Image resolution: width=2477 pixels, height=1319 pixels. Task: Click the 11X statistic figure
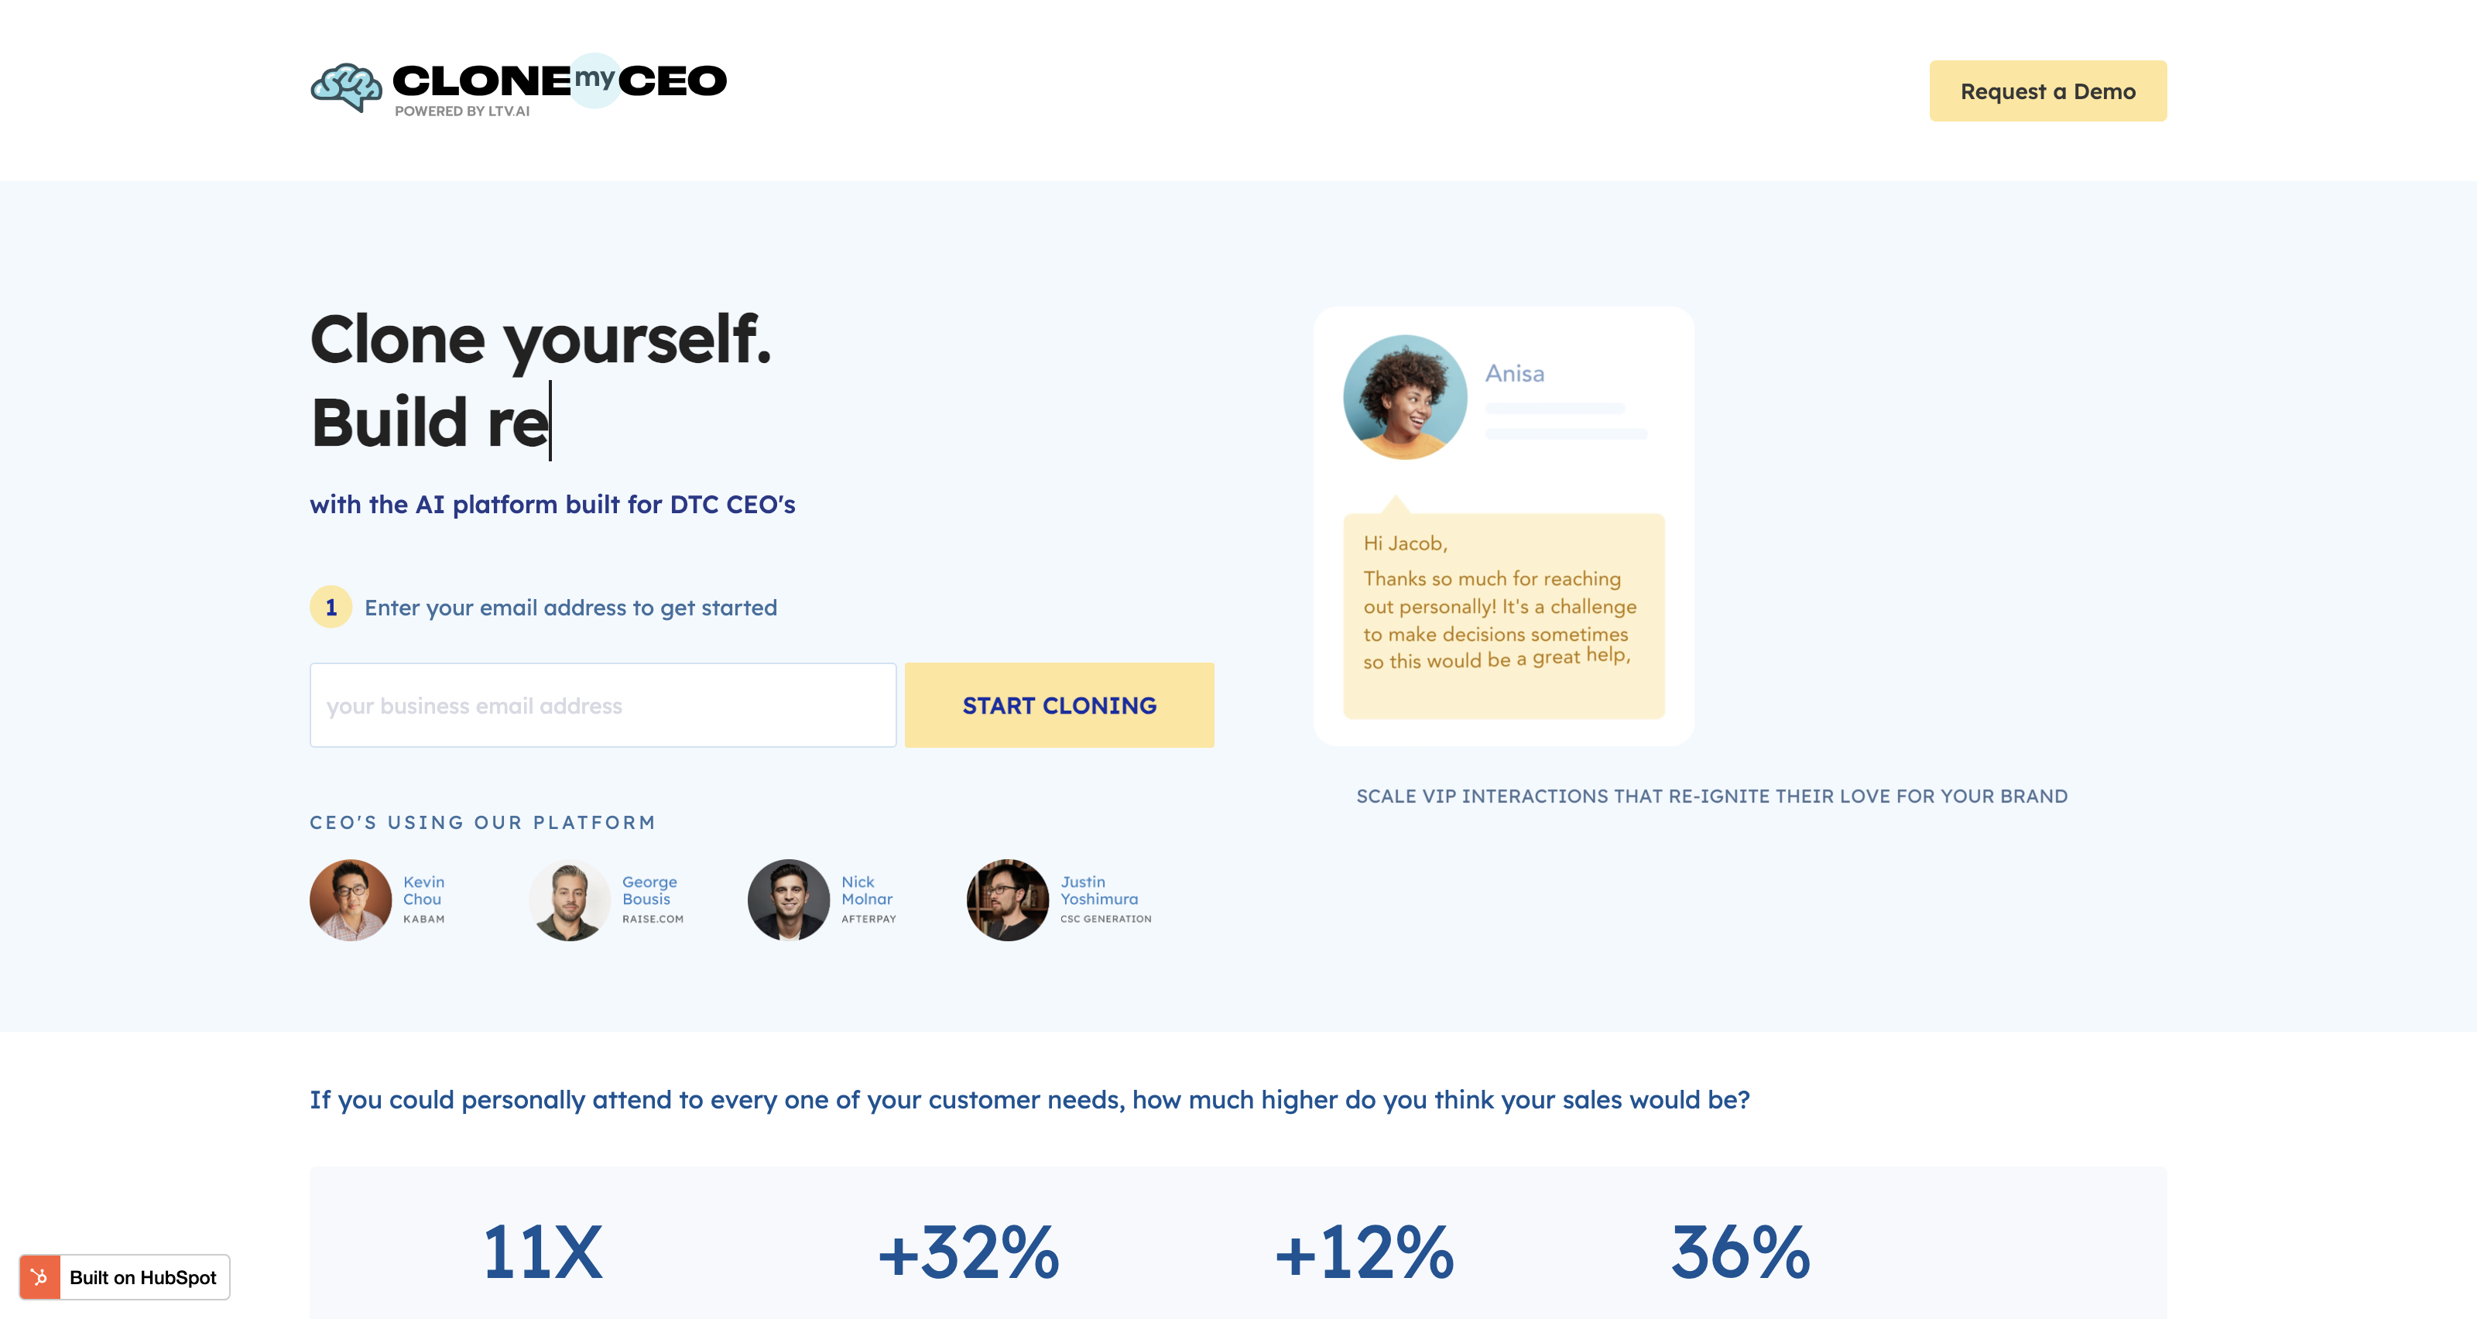543,1252
